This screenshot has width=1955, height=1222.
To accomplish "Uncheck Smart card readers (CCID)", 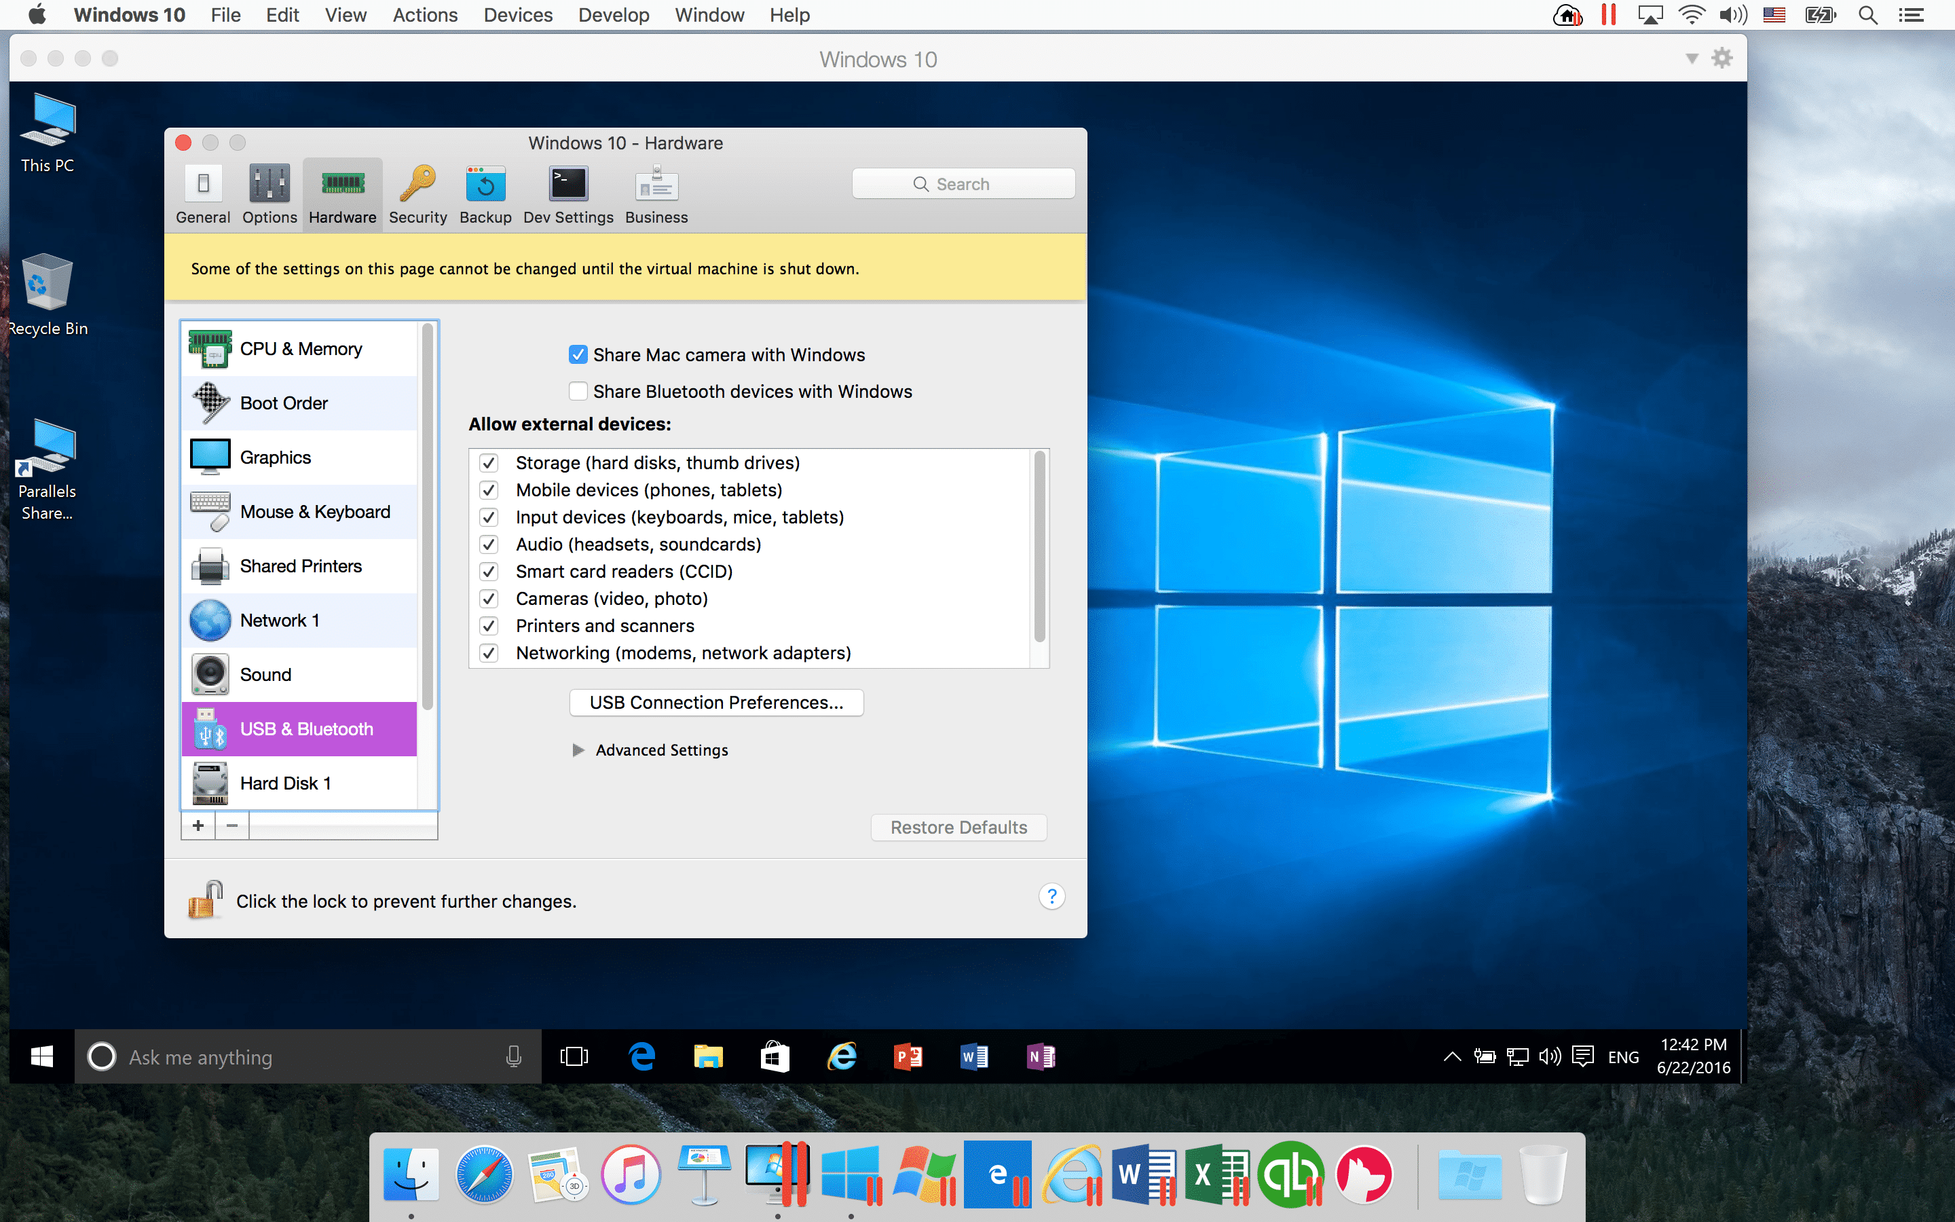I will tap(489, 572).
